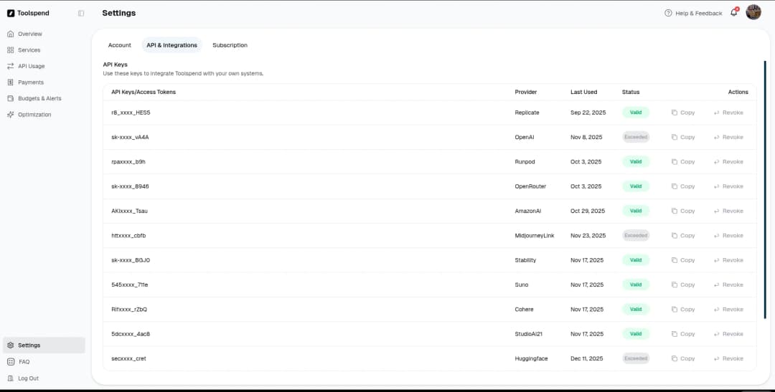Select Optimization in the sidebar
775x392 pixels.
point(34,115)
